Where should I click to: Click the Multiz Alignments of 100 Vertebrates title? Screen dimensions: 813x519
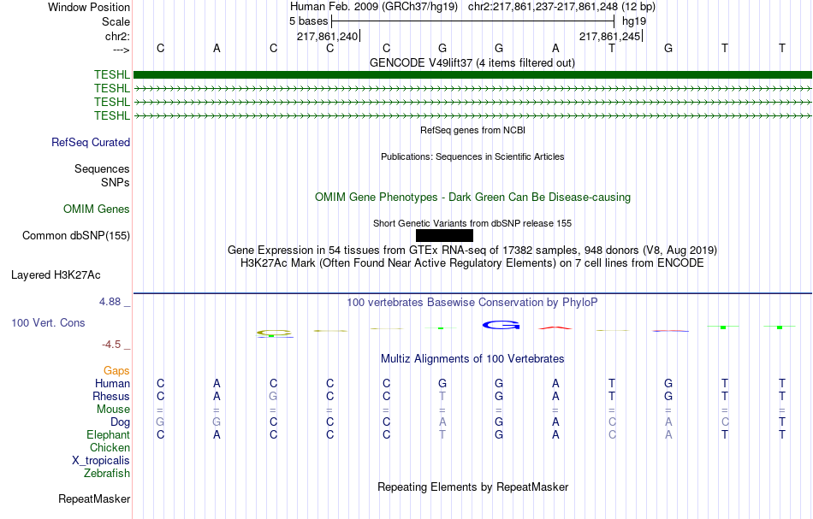[x=472, y=359]
